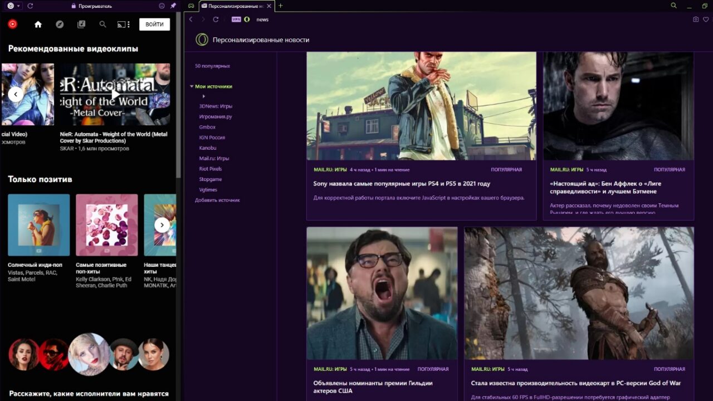The height and width of the screenshot is (401, 713).
Task: Click MAIL.RU: ИГРЫ label on Sony article
Action: click(x=330, y=169)
